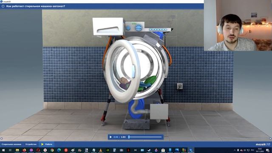Click the microphone tray icon
Viewport: 272px width, 153px height.
click(x=238, y=150)
